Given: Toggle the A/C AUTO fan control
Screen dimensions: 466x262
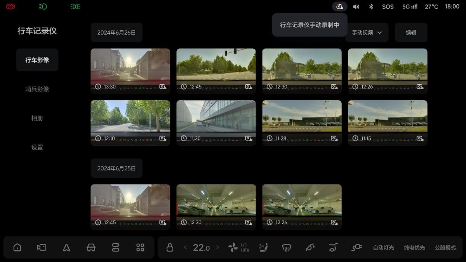Looking at the screenshot, I should click(238, 248).
